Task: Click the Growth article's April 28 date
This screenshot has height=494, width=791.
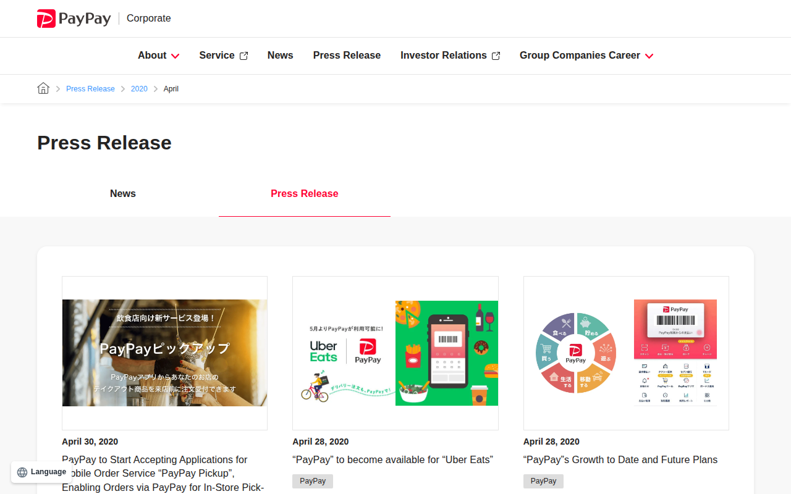Action: pyautogui.click(x=551, y=442)
